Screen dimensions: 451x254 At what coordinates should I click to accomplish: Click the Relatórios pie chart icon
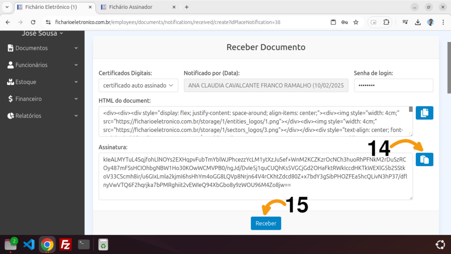pyautogui.click(x=11, y=116)
